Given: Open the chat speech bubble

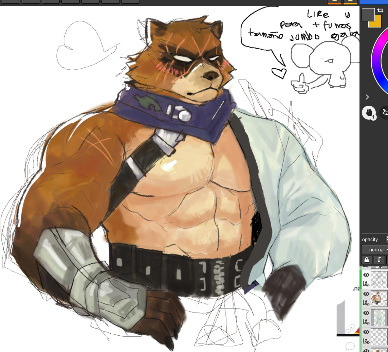Looking at the screenshot, I should point(350,346).
